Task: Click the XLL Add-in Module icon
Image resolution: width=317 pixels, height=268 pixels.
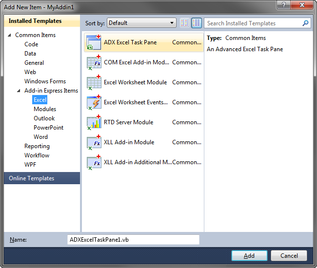Action: [94, 142]
